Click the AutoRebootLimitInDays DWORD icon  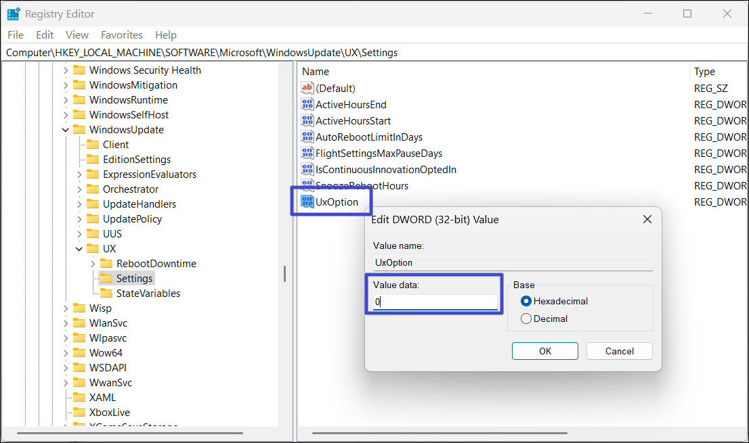click(x=307, y=137)
